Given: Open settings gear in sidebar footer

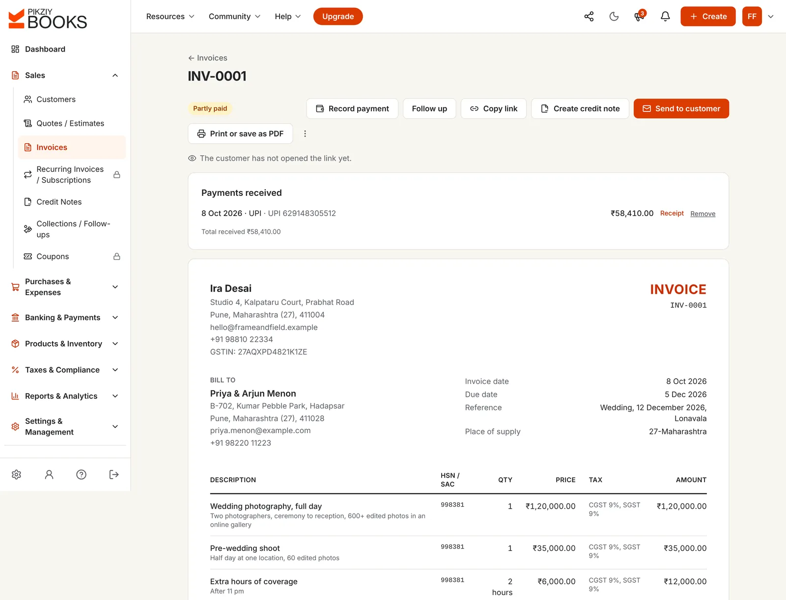Looking at the screenshot, I should coord(16,474).
